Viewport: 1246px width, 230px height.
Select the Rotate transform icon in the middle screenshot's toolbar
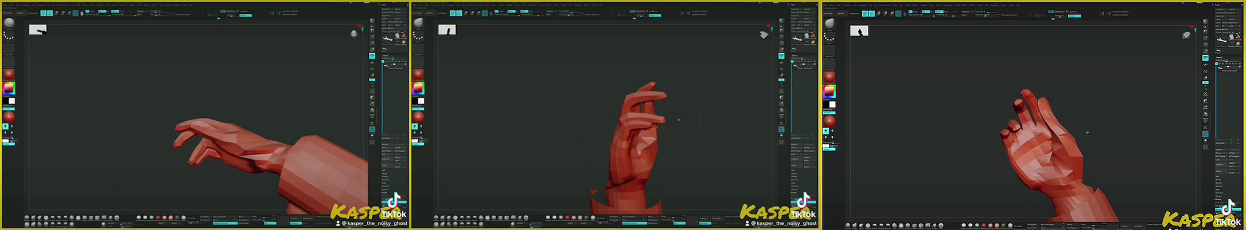[478, 13]
